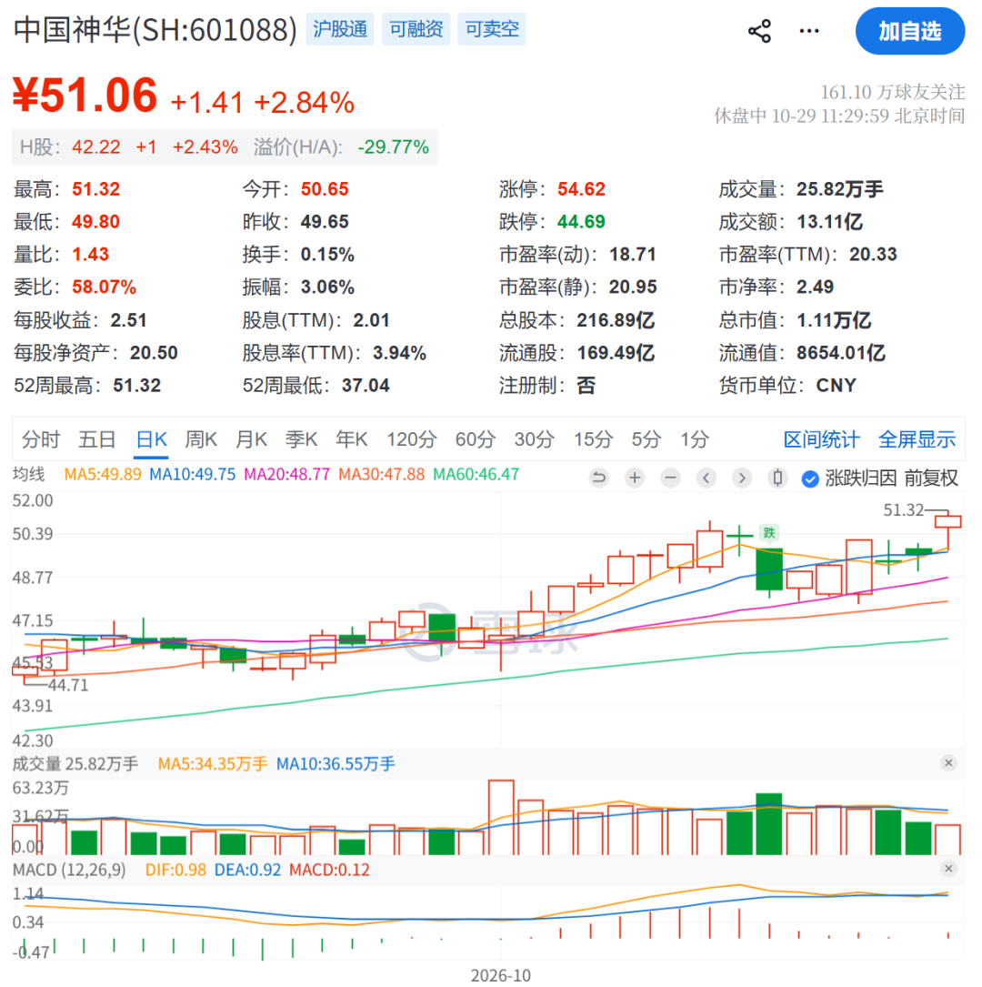This screenshot has height=987, width=982.
Task: Click the volume MA10:36.55万手 label
Action: [336, 764]
